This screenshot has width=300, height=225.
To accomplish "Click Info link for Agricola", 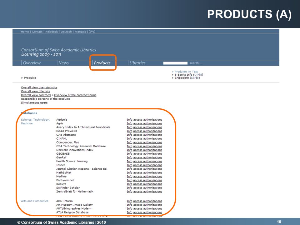I will [x=129, y=120].
